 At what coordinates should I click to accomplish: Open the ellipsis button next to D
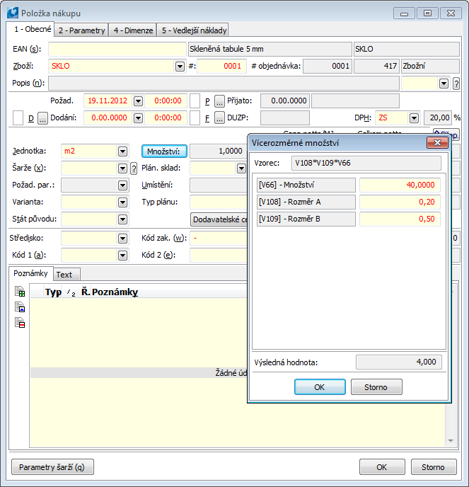[43, 118]
